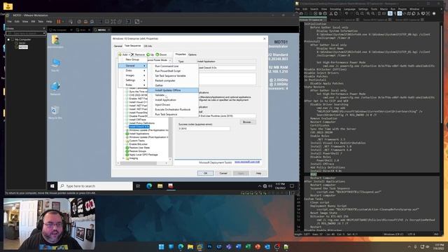Open Notepad++ Encoding menu
448x252 pixels.
point(335,9)
